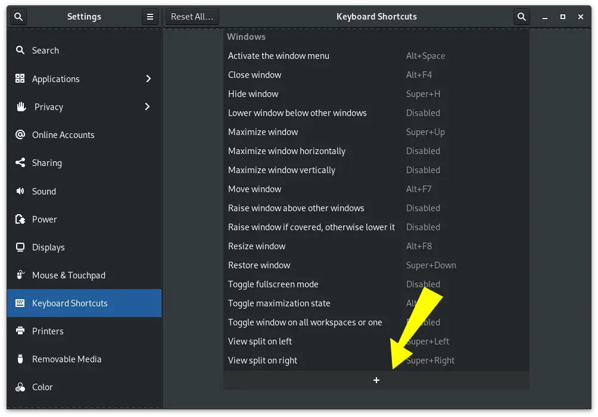The width and height of the screenshot is (598, 417).
Task: Open the Sharing settings panel
Action: pos(48,163)
